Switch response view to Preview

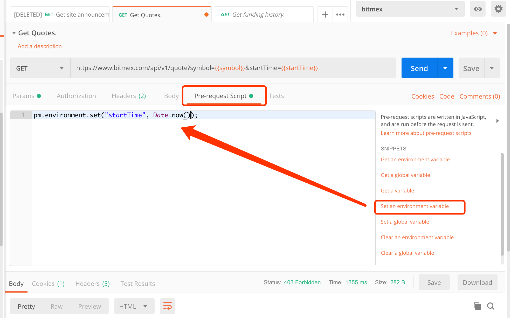click(x=89, y=306)
